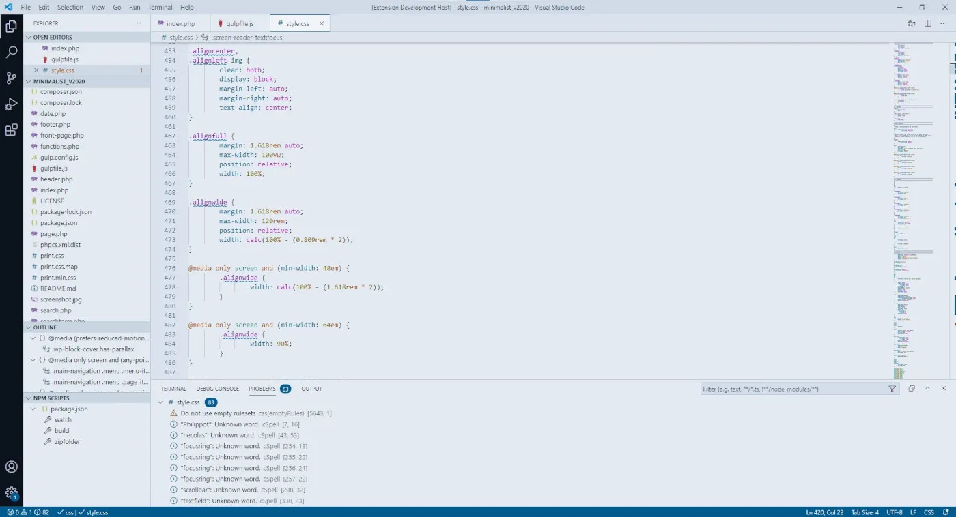Split the editor to the right
Screen dimensions: 956x517
(928, 23)
